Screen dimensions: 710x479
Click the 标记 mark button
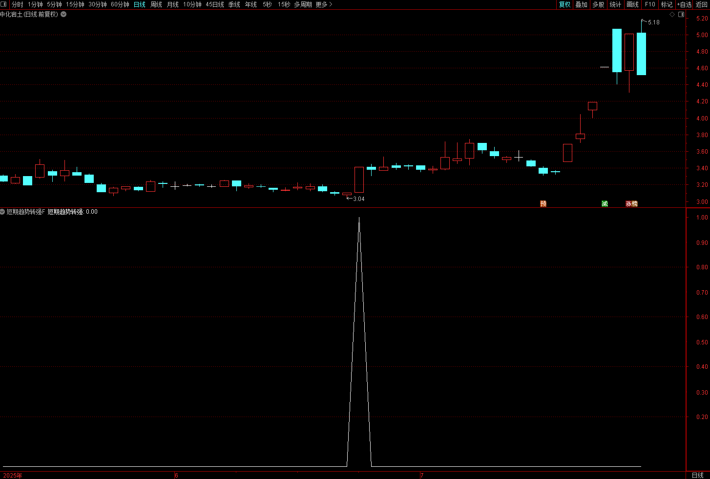click(x=667, y=4)
